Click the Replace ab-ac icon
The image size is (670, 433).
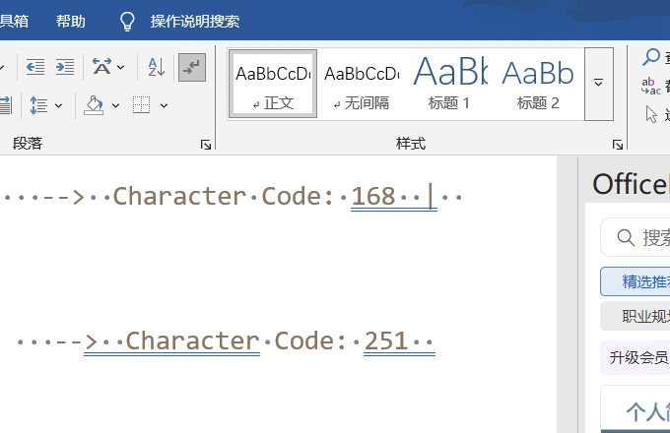pyautogui.click(x=651, y=87)
